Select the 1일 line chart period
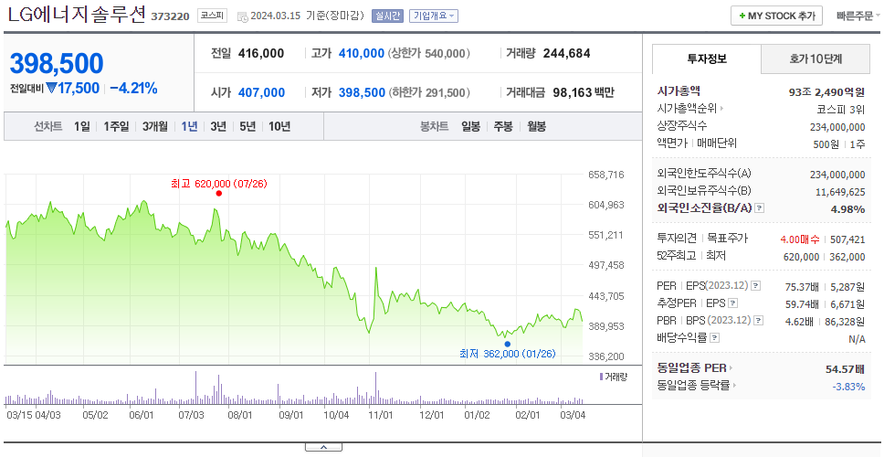The width and height of the screenshot is (884, 457). coord(82,126)
